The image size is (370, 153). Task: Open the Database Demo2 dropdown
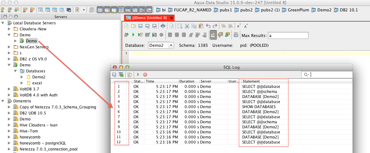coord(171,45)
